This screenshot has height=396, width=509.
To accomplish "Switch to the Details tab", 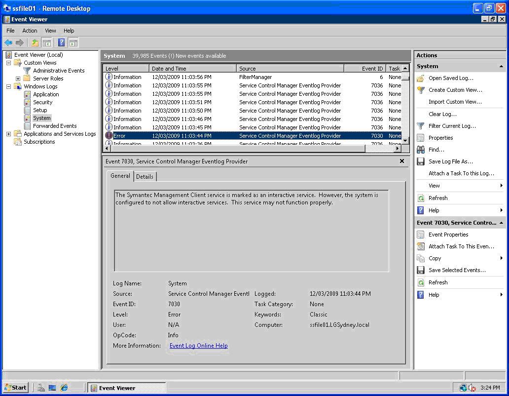I will click(145, 176).
